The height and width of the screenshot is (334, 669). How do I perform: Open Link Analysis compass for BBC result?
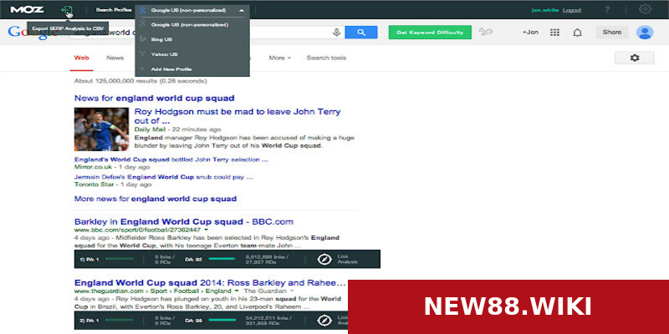tap(324, 259)
